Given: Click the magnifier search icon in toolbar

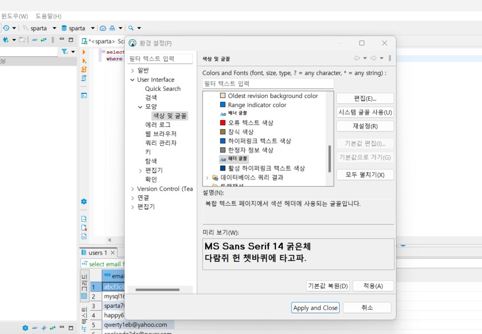Looking at the screenshot, I should (x=131, y=28).
